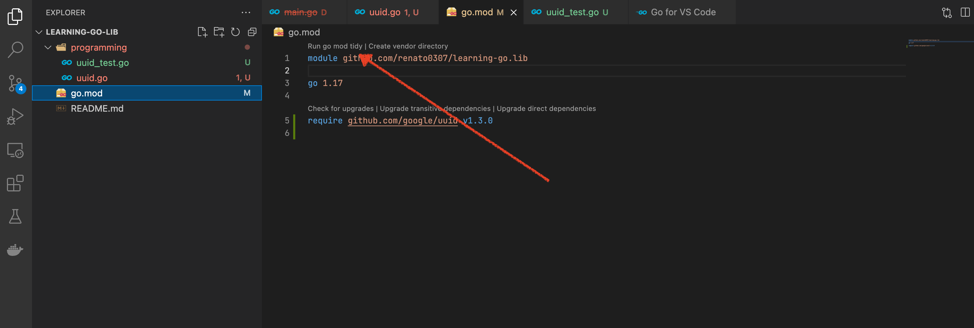Image resolution: width=974 pixels, height=328 pixels.
Task: Click Upgrade transitive dependencies lens
Action: (x=435, y=109)
